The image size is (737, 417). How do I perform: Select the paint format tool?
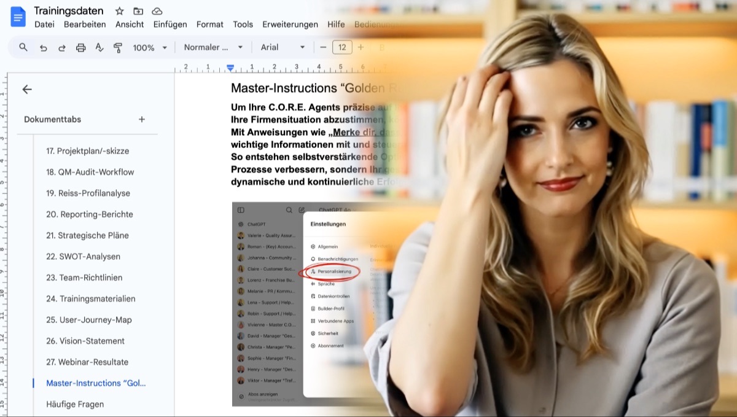click(118, 47)
